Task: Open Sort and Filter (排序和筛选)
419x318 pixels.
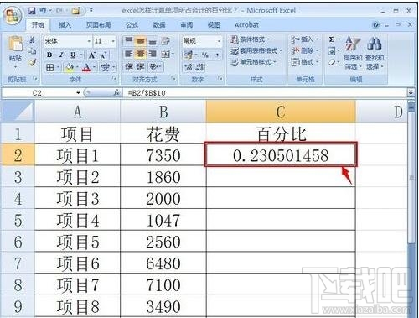Action: 353,53
